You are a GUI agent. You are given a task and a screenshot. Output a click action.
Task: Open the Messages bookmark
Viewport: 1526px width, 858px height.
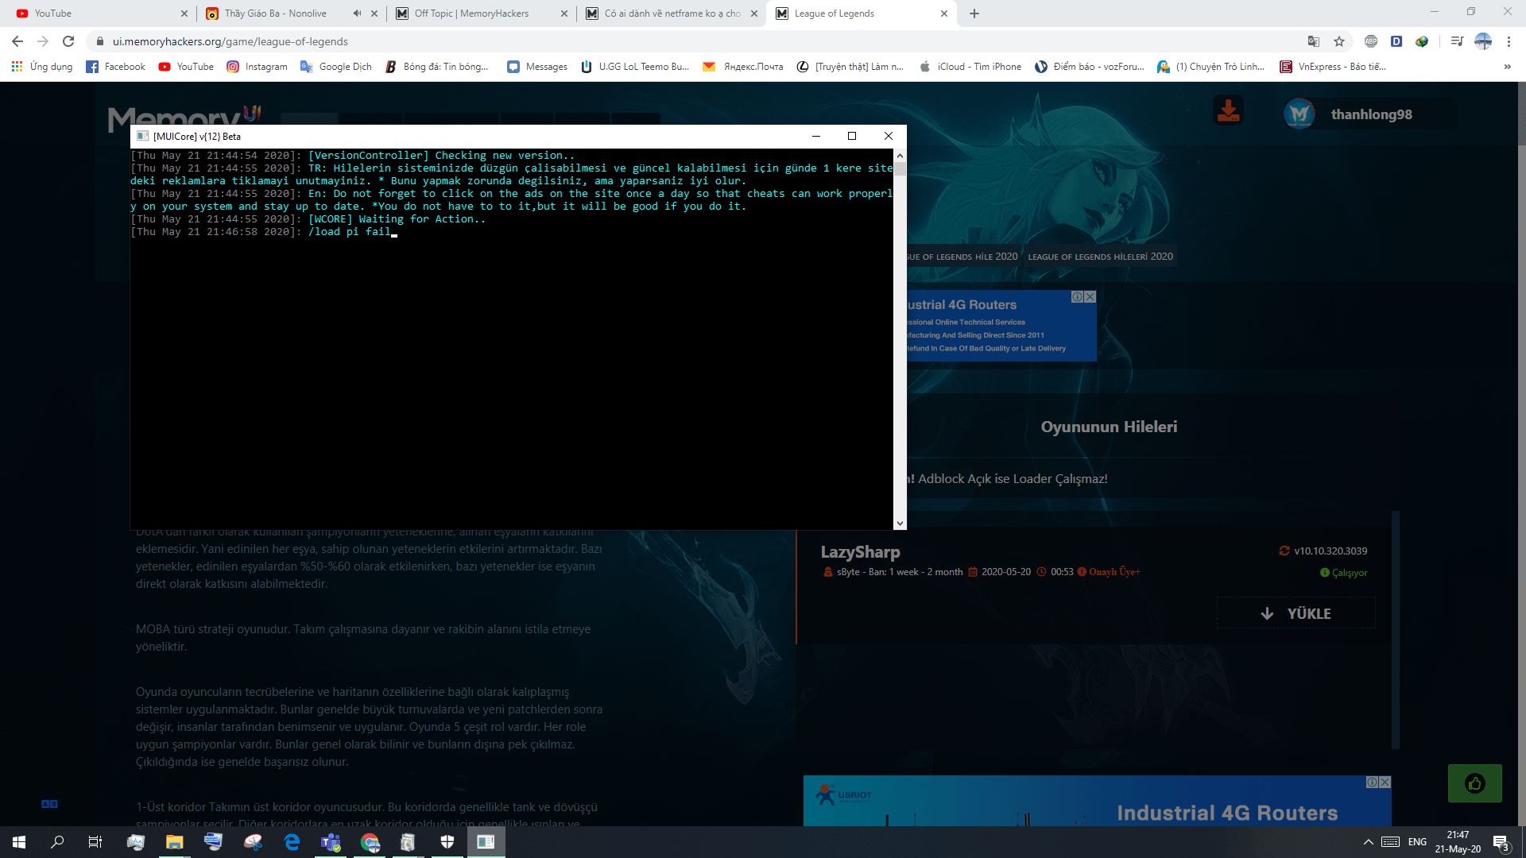click(538, 67)
